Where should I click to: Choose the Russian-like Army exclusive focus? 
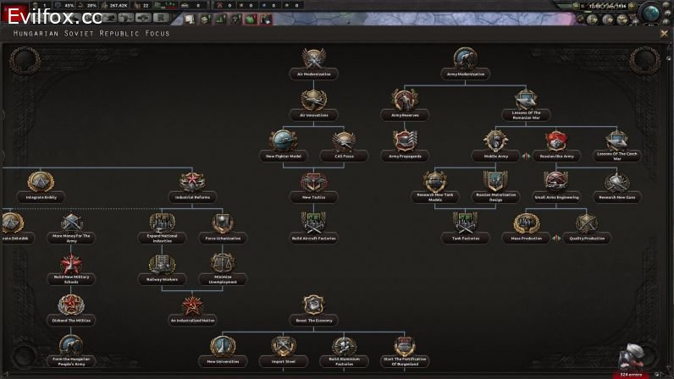tap(556, 142)
